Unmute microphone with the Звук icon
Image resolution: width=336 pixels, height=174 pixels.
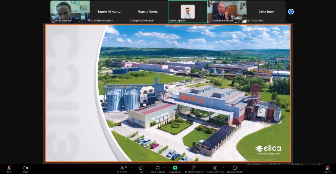coord(9,168)
